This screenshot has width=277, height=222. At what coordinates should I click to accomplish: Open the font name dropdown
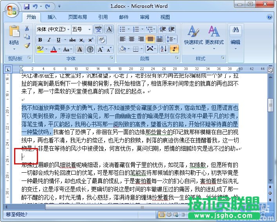click(68, 29)
